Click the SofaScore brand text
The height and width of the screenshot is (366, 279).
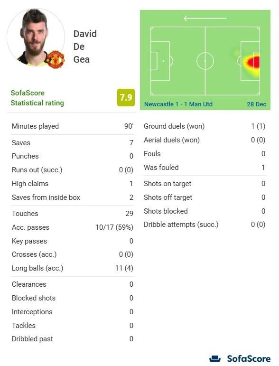tap(249, 358)
